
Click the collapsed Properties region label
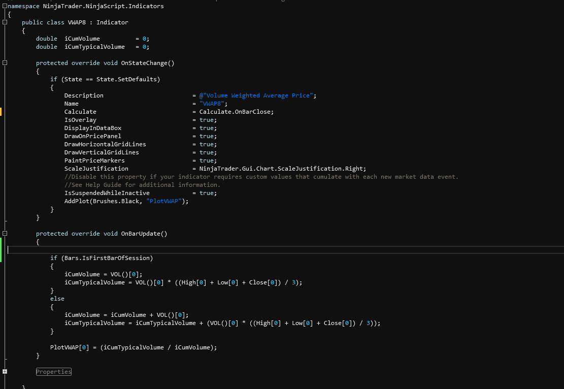[54, 372]
